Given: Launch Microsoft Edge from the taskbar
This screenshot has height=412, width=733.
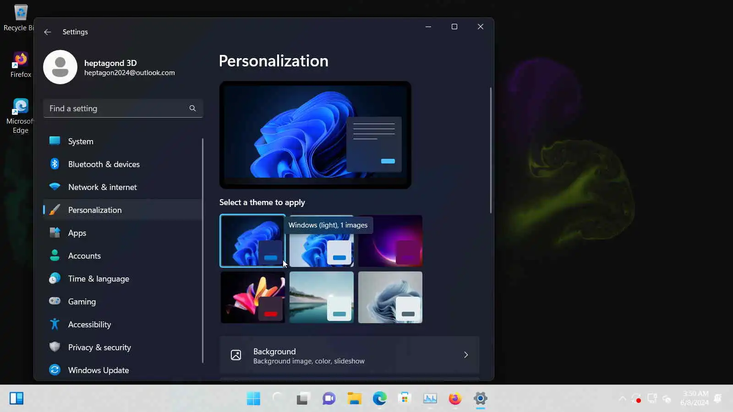Looking at the screenshot, I should tap(379, 399).
